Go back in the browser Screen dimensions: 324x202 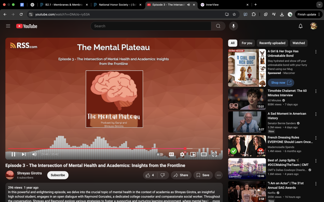point(5,14)
